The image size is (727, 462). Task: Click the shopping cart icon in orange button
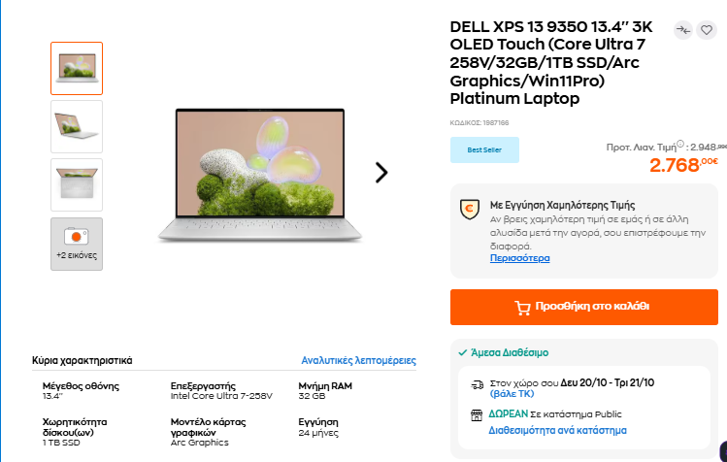pyautogui.click(x=522, y=308)
